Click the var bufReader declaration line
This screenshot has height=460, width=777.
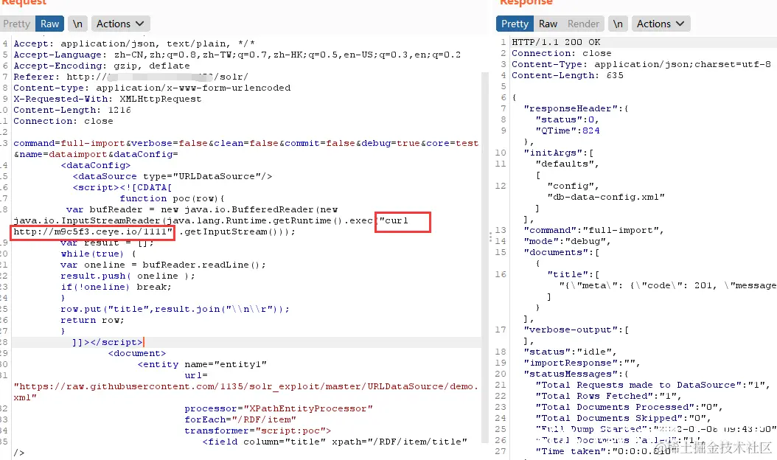click(202, 209)
